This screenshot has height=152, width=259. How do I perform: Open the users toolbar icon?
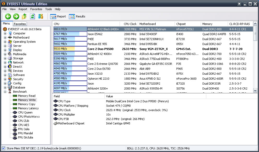tap(40, 16)
